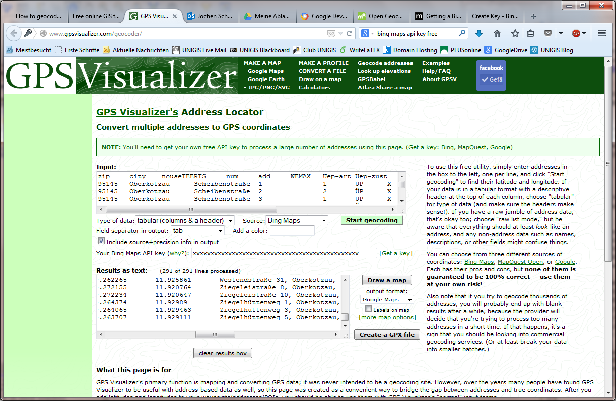Bookmark this page with the star icon
616x401 pixels.
(x=515, y=33)
